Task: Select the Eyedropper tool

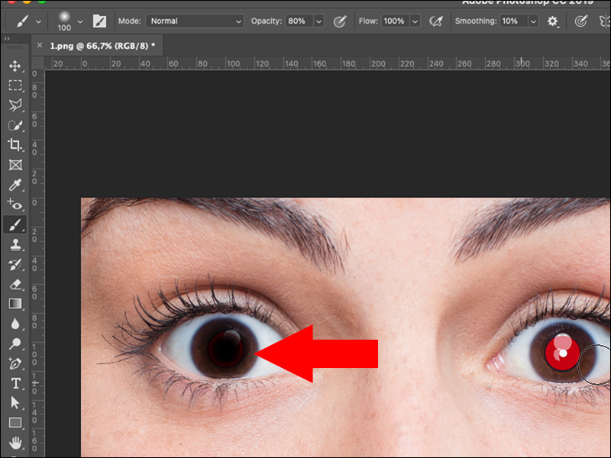Action: coord(15,185)
